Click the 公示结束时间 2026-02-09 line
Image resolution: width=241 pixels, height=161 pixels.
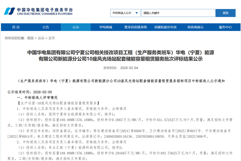pyautogui.click(x=30, y=92)
